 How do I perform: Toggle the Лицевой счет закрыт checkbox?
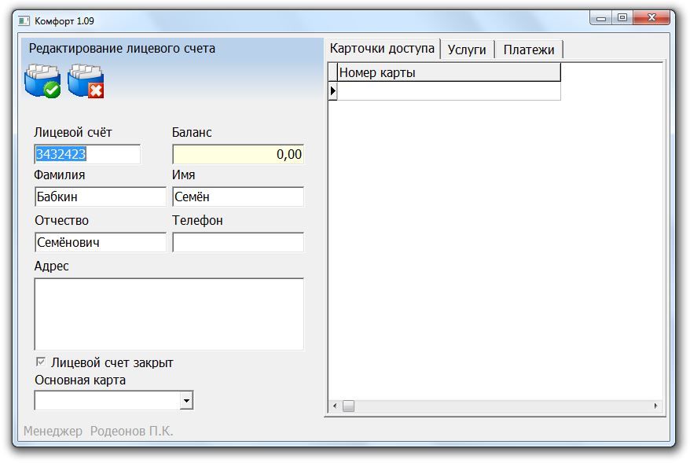point(41,362)
